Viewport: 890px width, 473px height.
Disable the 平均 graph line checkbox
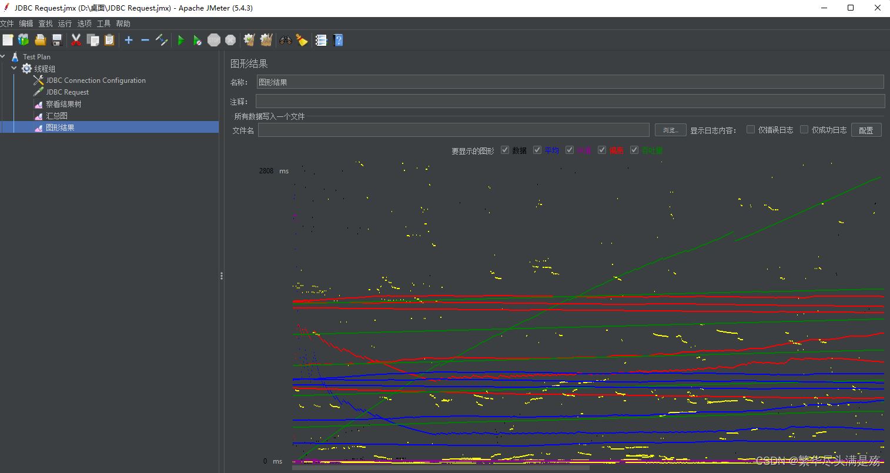(537, 150)
